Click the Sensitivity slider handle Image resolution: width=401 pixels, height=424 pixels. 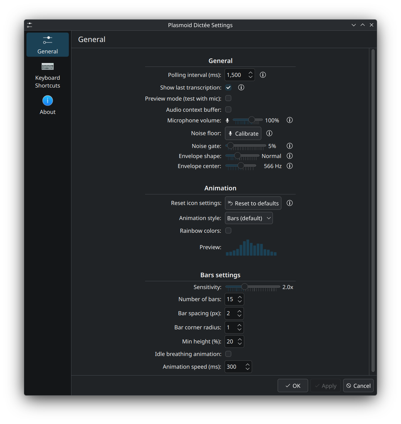[x=245, y=286]
